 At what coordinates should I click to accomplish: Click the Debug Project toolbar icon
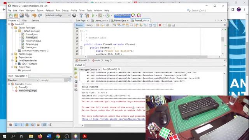(100, 16)
